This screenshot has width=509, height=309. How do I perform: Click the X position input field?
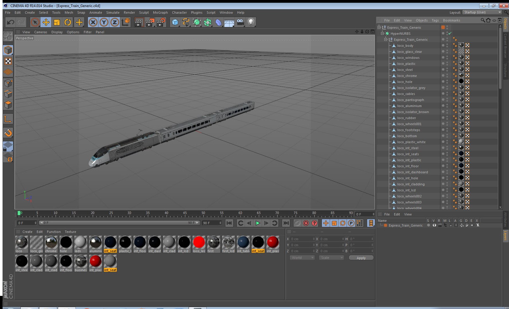[302, 239]
